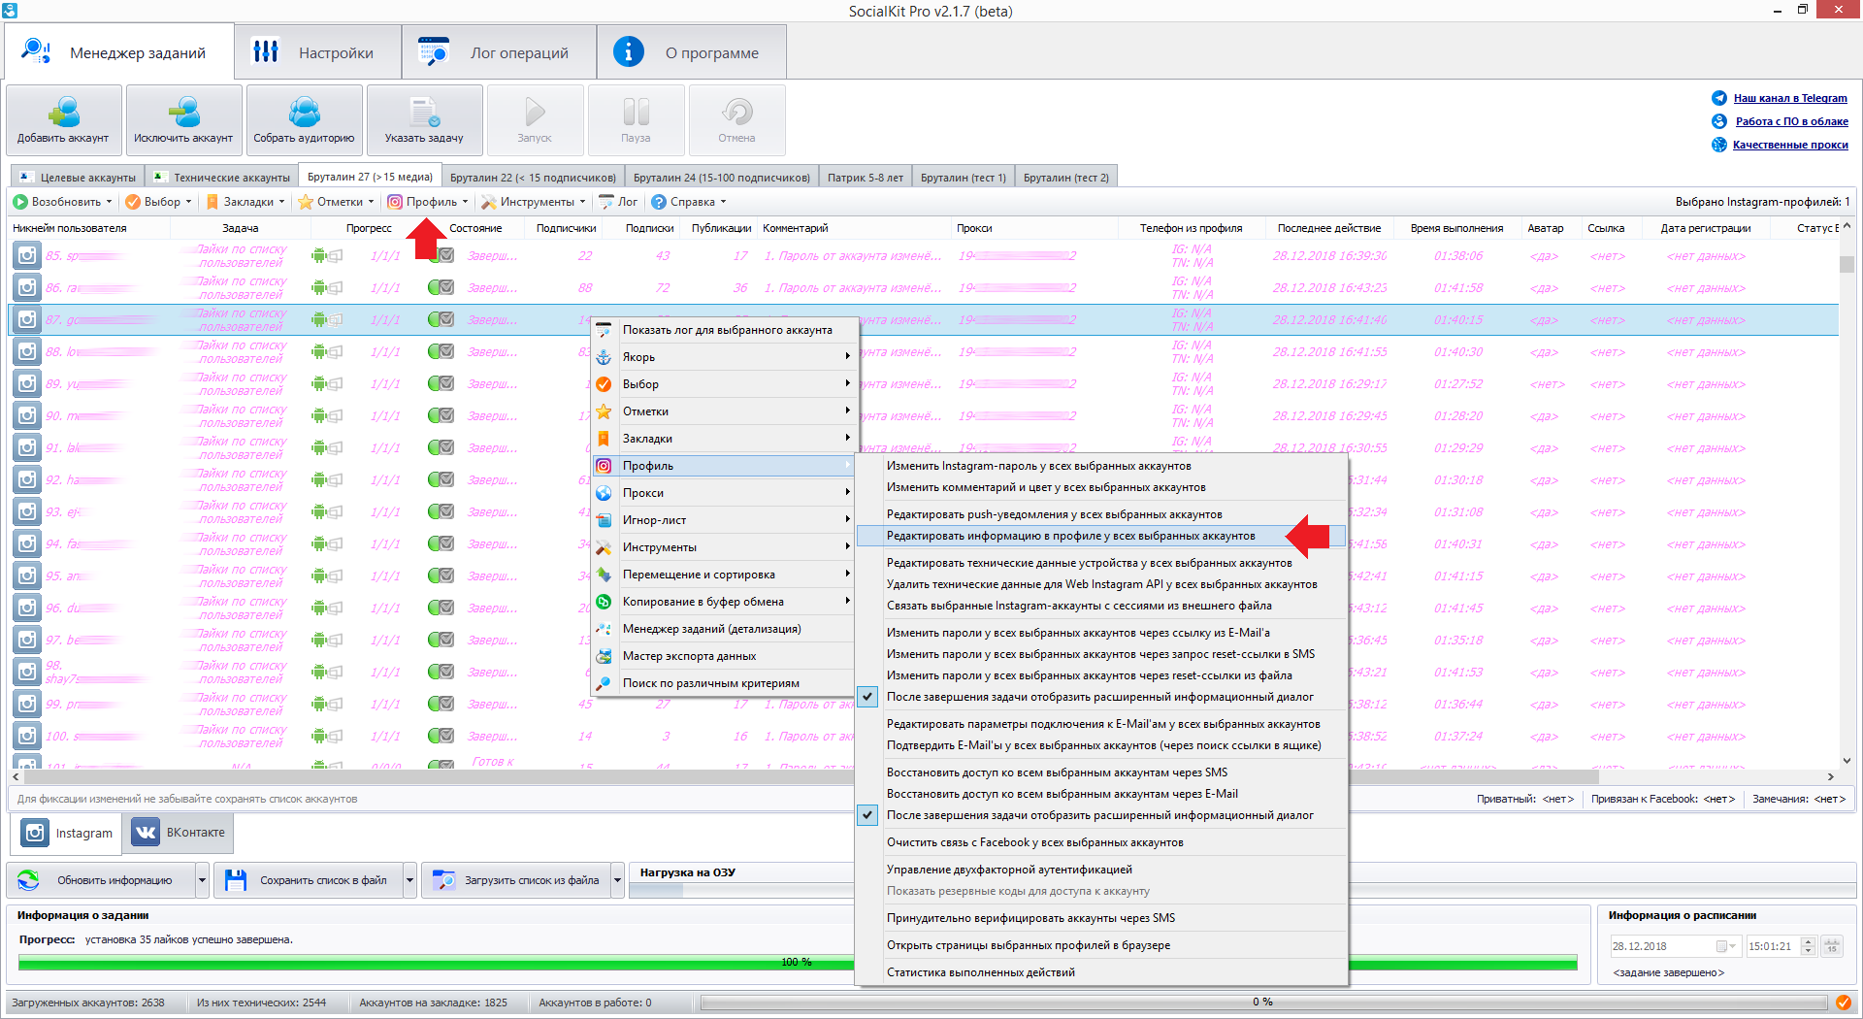1863x1019 pixels.
Task: Toggle state switch in account row 88
Action: 441,352
